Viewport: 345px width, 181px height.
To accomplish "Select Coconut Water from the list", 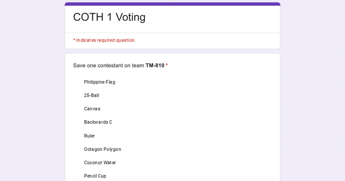I will coord(100,163).
